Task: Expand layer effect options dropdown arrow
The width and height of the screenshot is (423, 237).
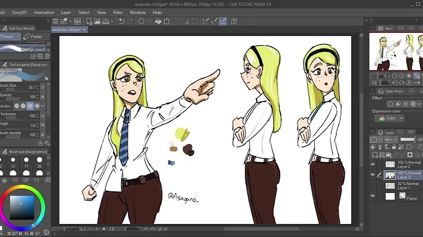Action: point(419,104)
